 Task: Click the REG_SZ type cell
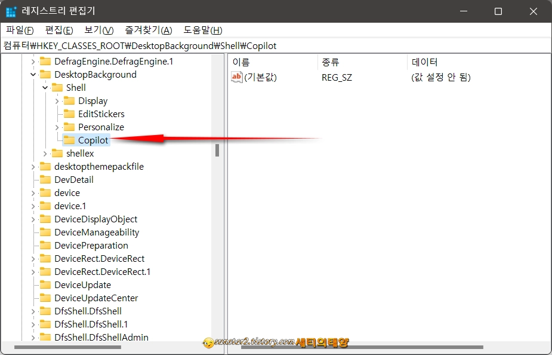(x=337, y=78)
